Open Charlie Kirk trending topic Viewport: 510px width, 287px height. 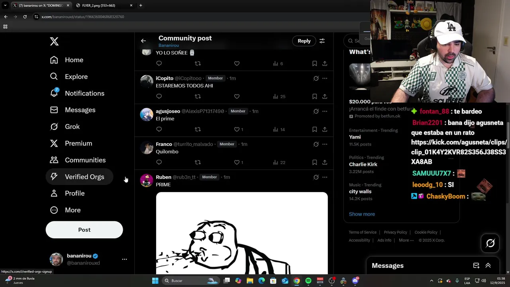tap(363, 164)
